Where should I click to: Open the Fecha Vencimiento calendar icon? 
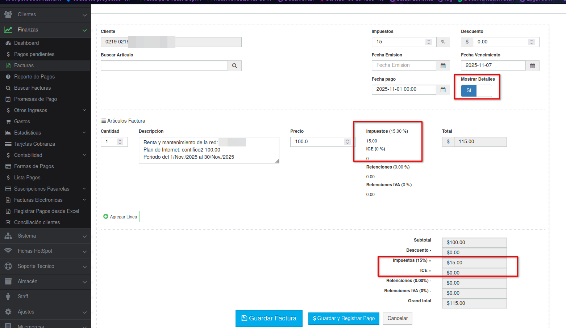[x=532, y=65]
